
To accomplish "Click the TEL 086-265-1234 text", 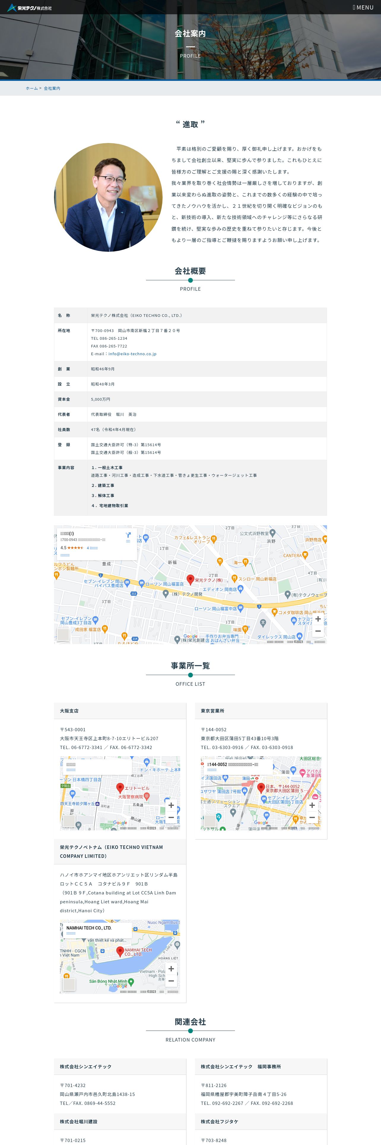I will (x=109, y=338).
